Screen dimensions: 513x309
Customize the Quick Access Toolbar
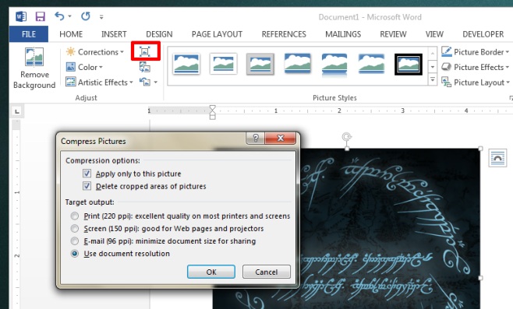pos(101,16)
